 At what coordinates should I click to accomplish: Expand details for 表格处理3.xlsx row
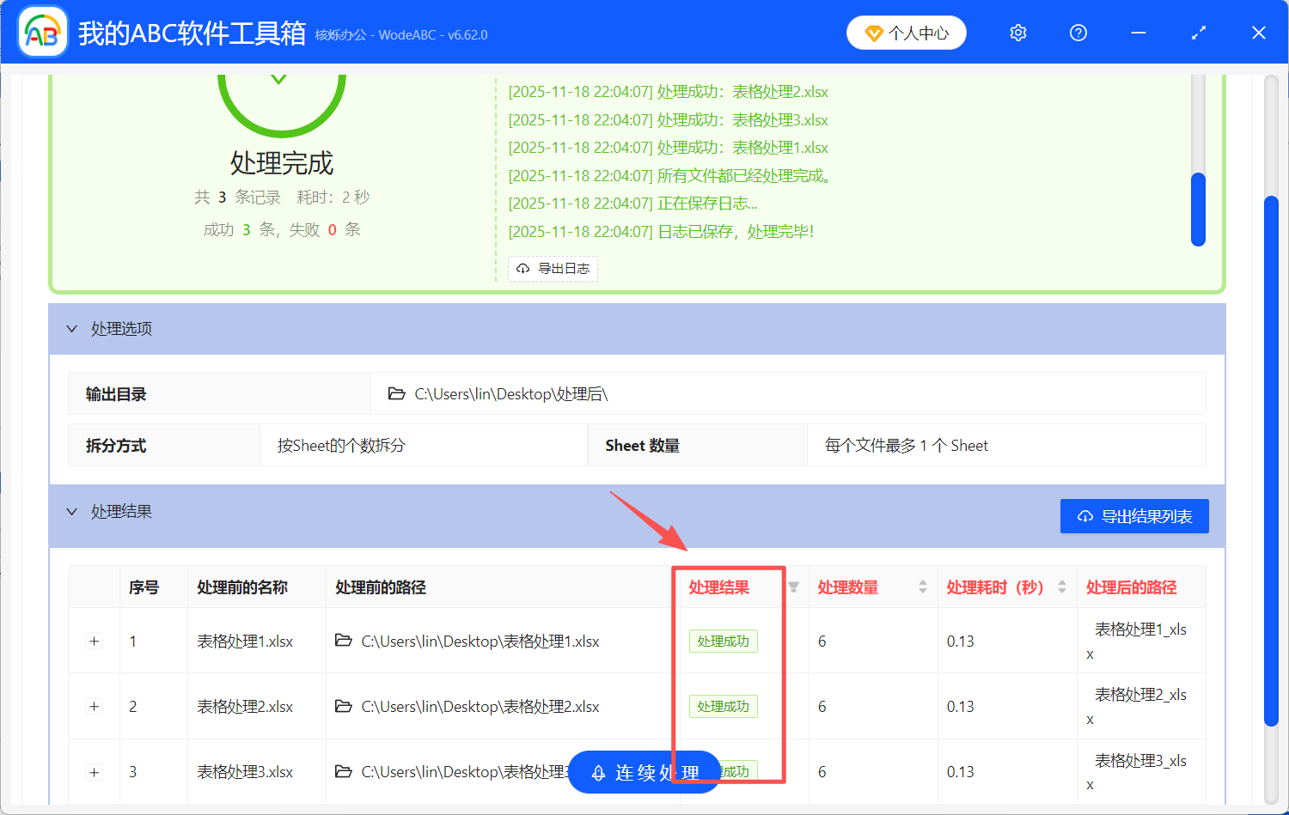click(x=93, y=772)
